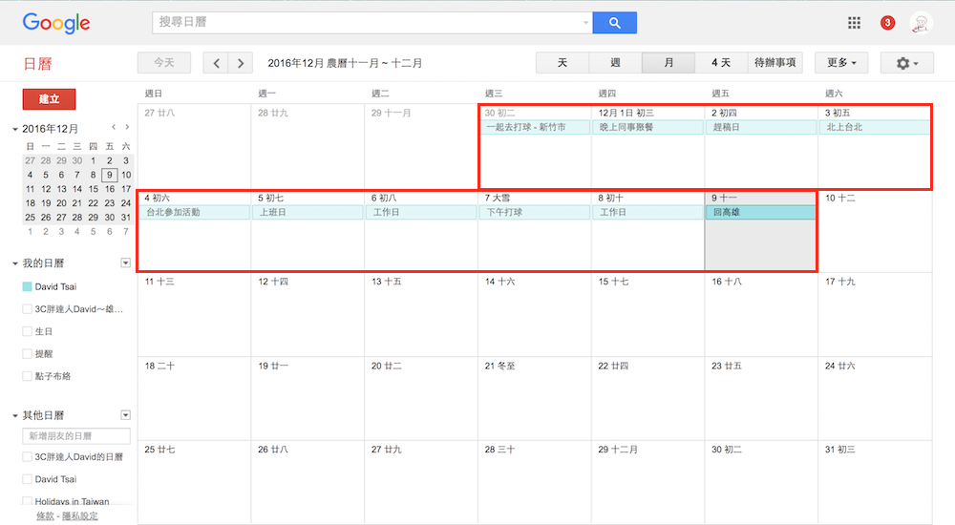
Task: Toggle the 生日 calendar checkbox
Action: [27, 331]
